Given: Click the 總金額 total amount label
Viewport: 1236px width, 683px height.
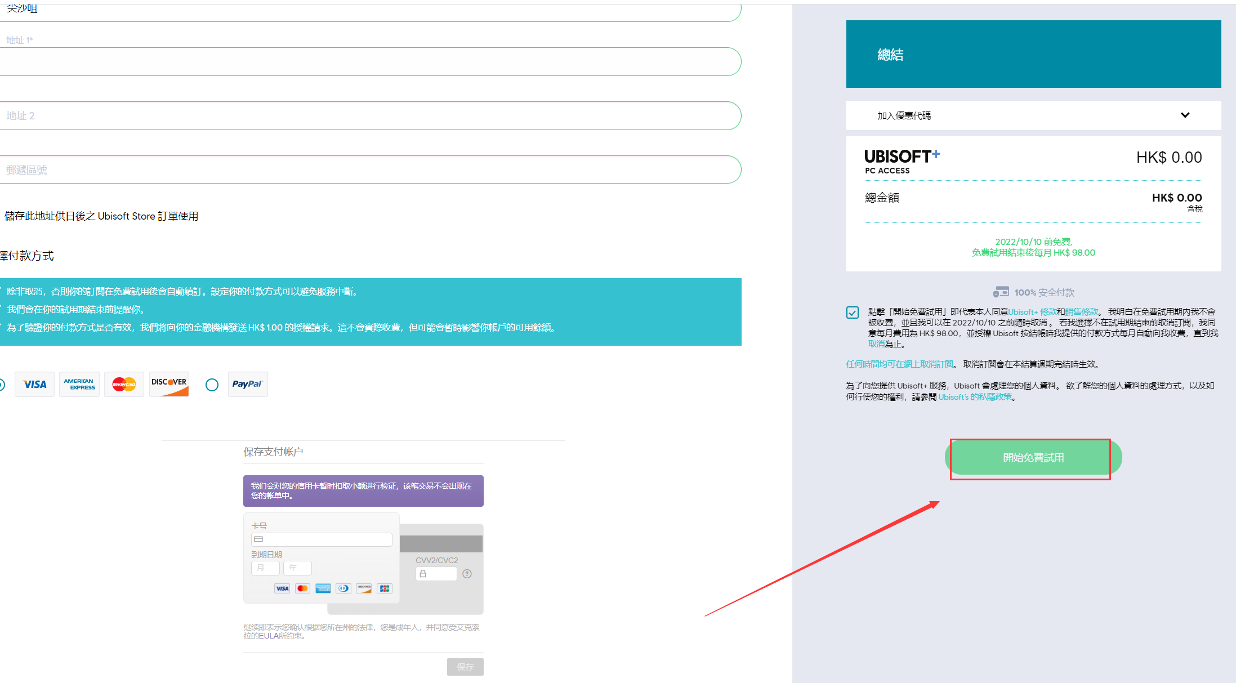Looking at the screenshot, I should 882,198.
